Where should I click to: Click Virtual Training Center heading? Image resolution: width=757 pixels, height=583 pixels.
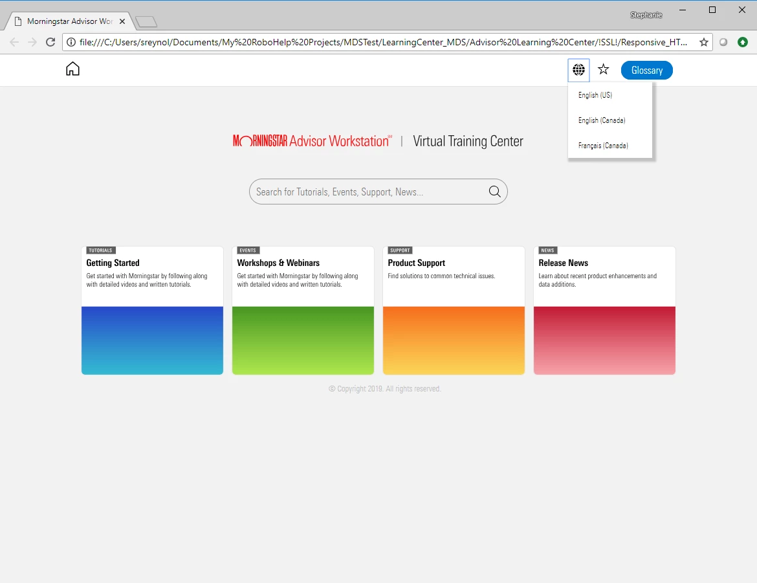[468, 141]
